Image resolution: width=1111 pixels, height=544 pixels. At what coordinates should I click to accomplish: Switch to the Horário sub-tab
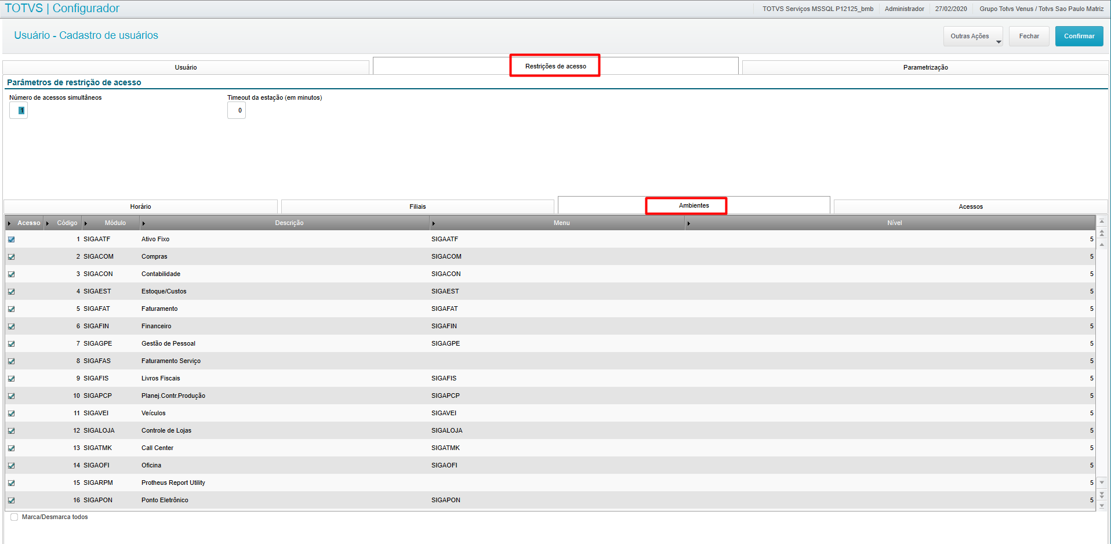(x=140, y=206)
